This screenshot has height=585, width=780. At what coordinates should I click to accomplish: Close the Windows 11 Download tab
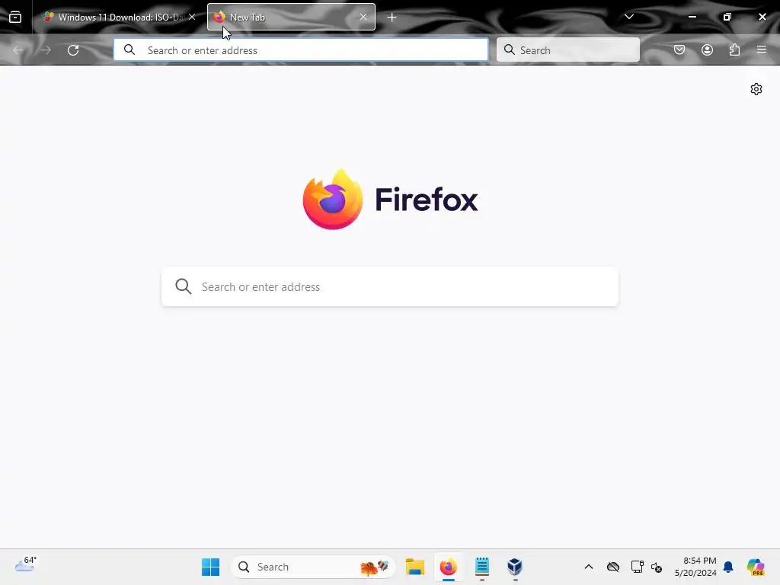tap(192, 17)
